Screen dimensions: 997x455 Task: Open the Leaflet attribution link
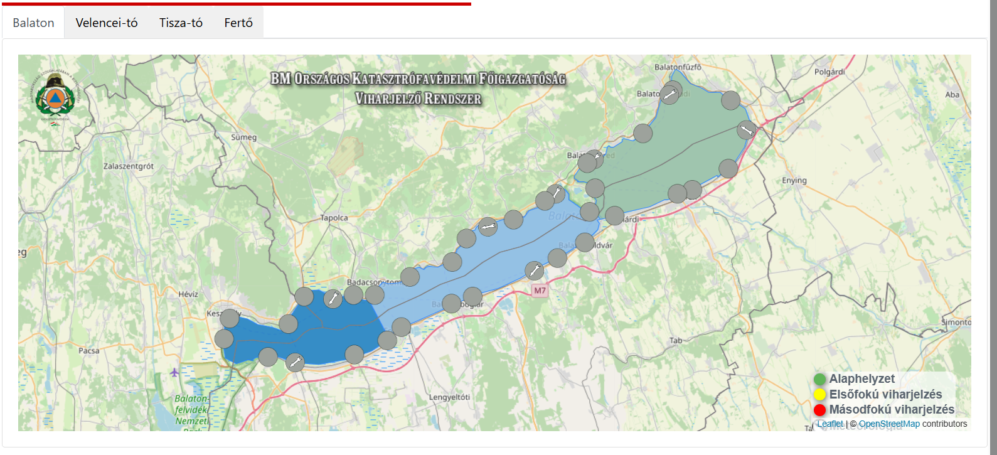(829, 424)
